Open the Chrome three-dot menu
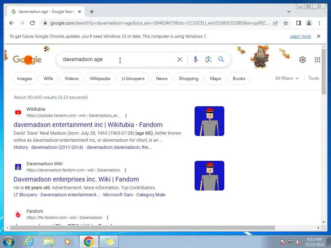The height and width of the screenshot is (248, 331). tap(319, 23)
